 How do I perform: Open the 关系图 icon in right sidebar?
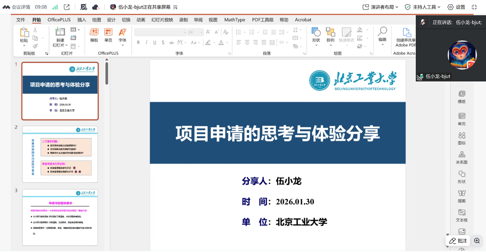462,155
